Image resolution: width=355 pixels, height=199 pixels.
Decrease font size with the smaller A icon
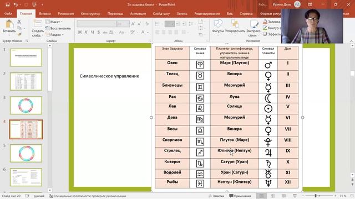(x=139, y=24)
